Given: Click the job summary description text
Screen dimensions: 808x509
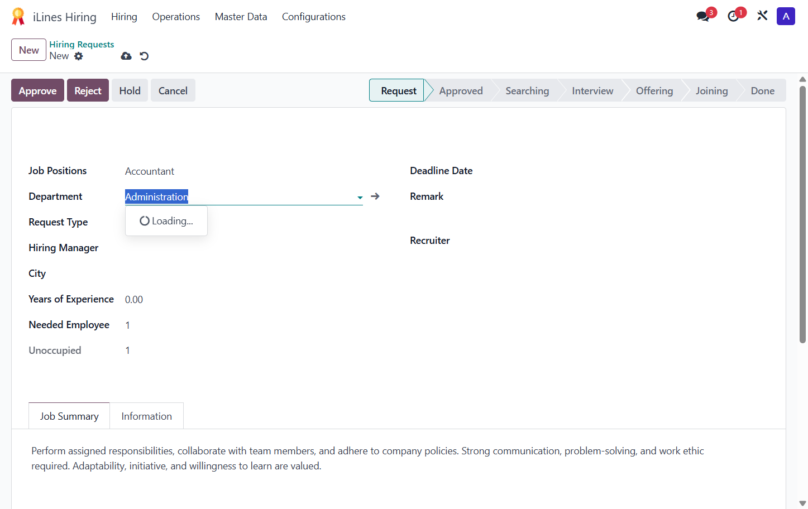Looking at the screenshot, I should point(367,458).
